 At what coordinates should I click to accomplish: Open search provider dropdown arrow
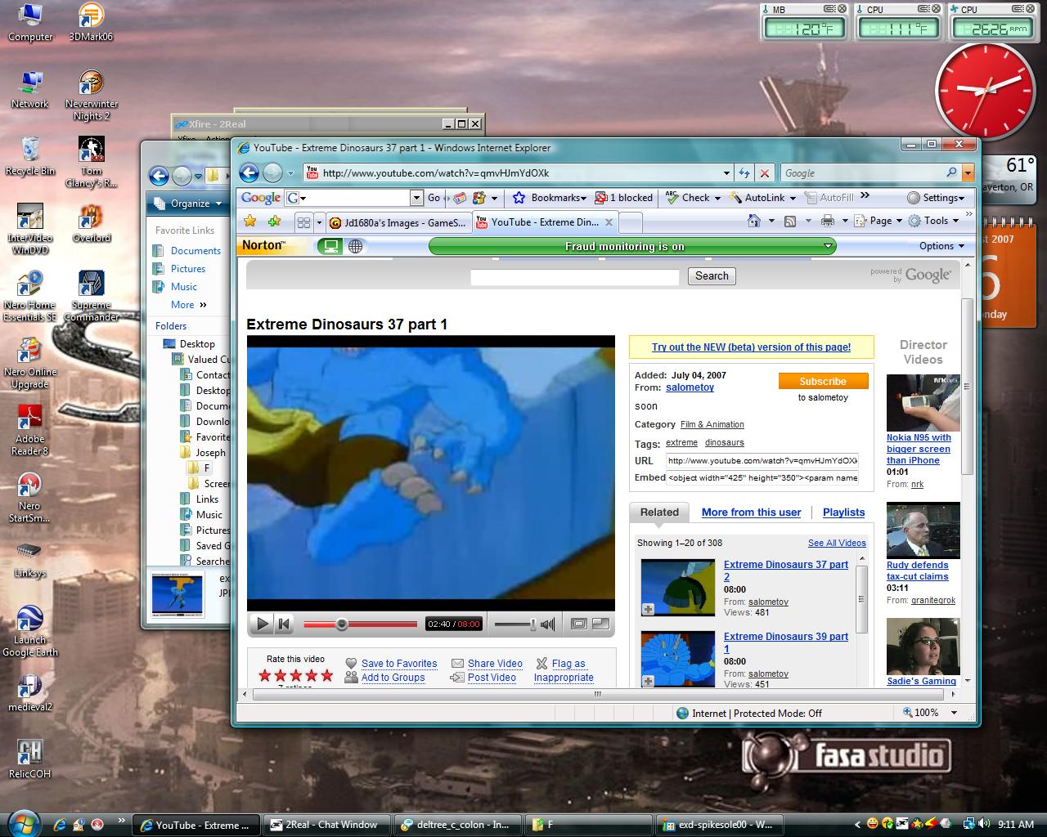(968, 173)
